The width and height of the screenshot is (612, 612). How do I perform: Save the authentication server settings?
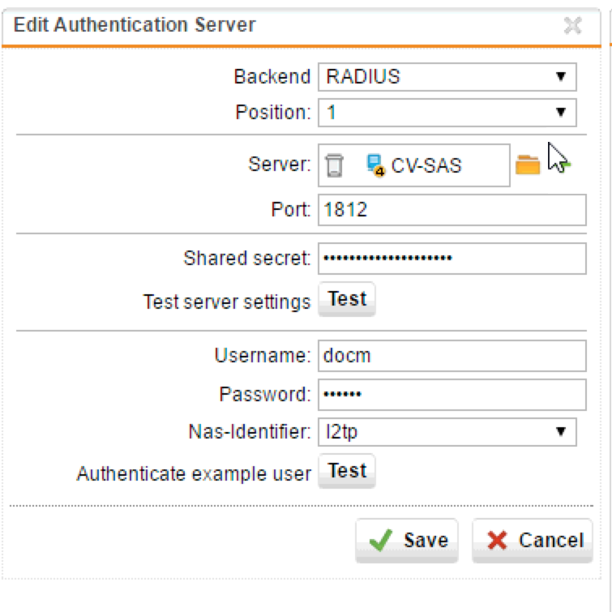[x=407, y=541]
